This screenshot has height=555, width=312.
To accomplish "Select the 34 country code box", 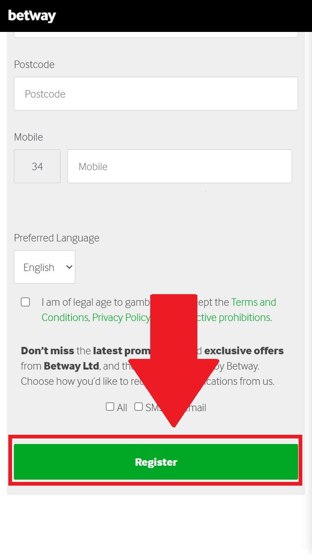I will coord(37,166).
